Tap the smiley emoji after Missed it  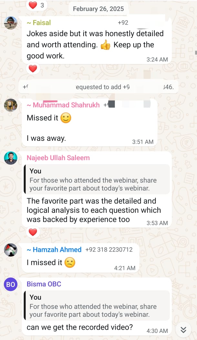tap(66, 118)
